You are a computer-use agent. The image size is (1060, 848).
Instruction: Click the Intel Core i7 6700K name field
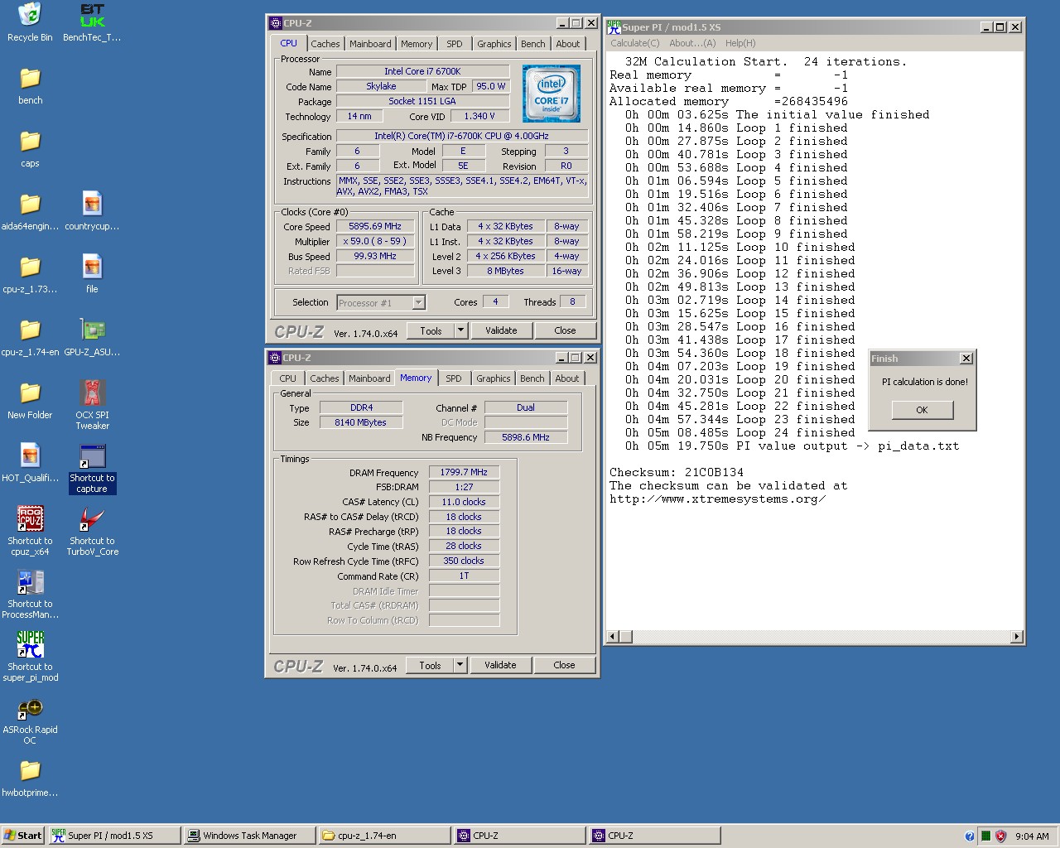pos(422,71)
